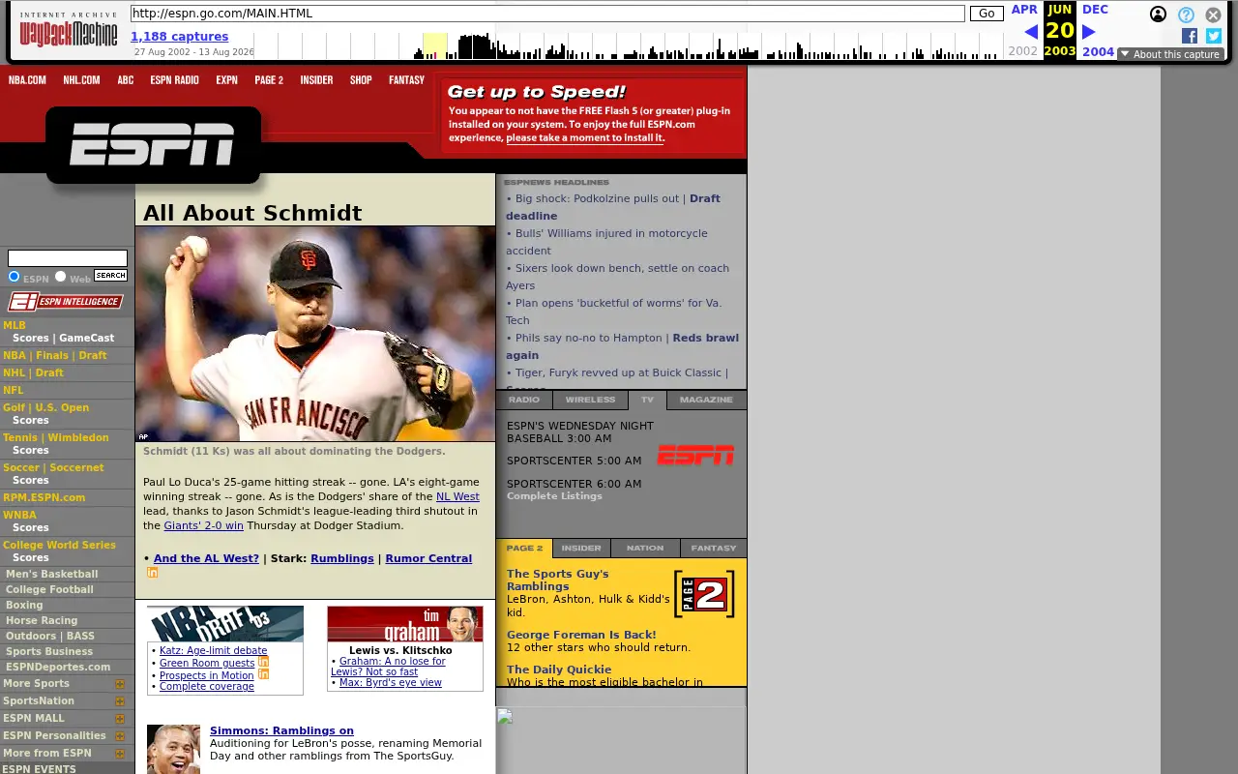Viewport: 1238px width, 774px height.
Task: Open MLB GameCast link
Action: click(x=87, y=338)
